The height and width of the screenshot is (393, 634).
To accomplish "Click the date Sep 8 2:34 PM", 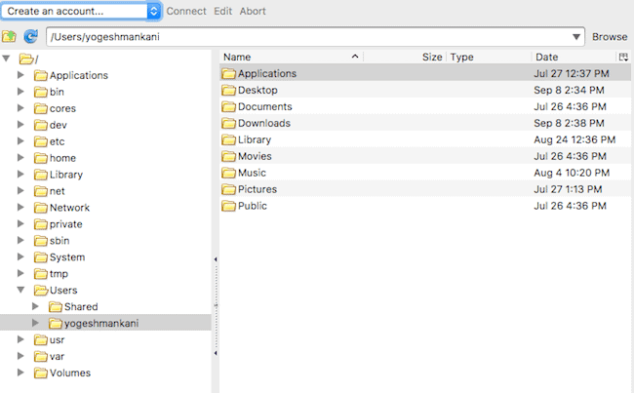I will tap(569, 90).
